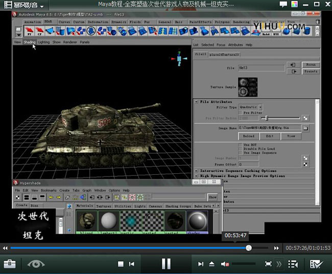Screen dimensions: 332x274
Task: Open the Renderer viewport menu
Action: pos(70,42)
